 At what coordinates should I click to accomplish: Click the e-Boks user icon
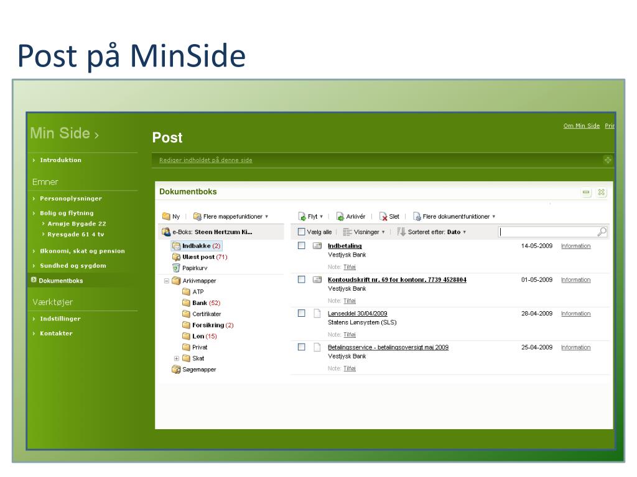pyautogui.click(x=166, y=232)
